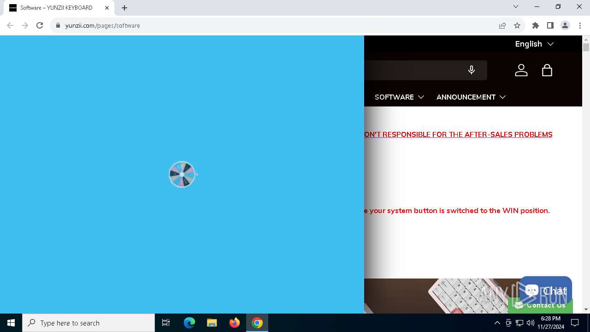Viewport: 590px width, 332px height.
Task: Open Chrome profile avatar
Action: (x=565, y=25)
